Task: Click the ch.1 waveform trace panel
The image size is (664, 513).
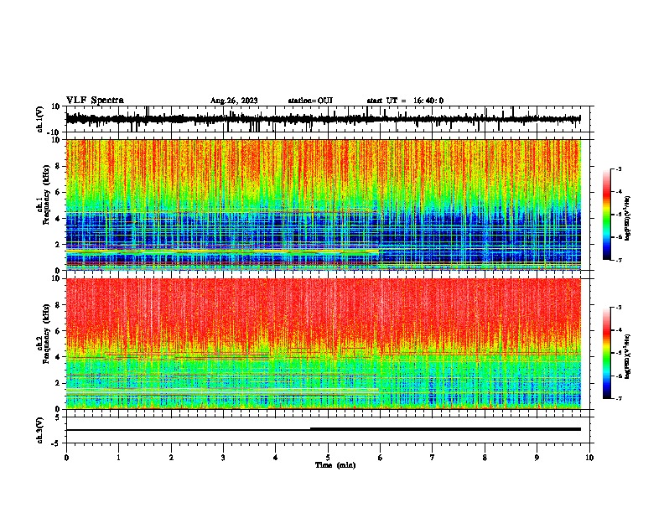Action: pos(328,119)
